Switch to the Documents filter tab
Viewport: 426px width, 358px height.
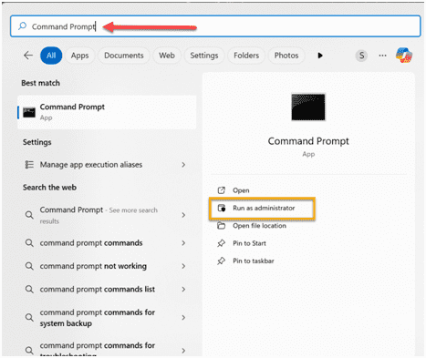[124, 56]
